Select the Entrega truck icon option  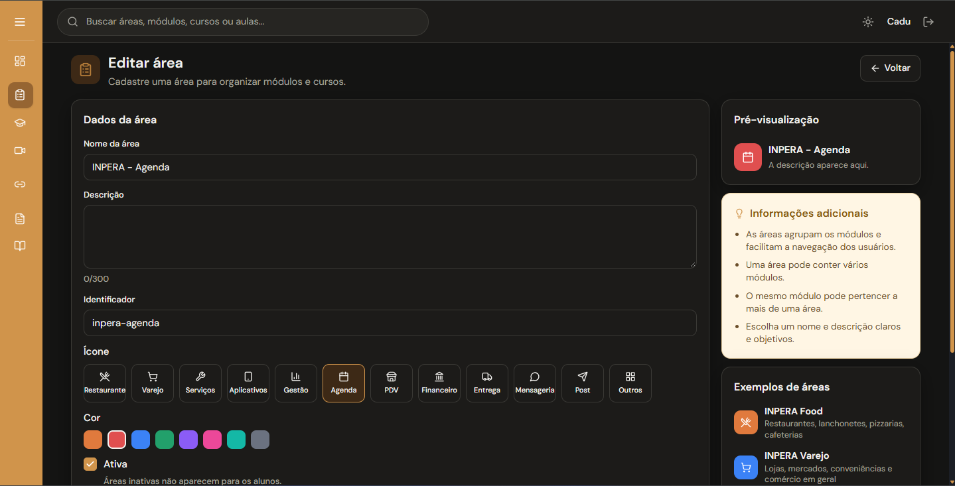(x=487, y=383)
